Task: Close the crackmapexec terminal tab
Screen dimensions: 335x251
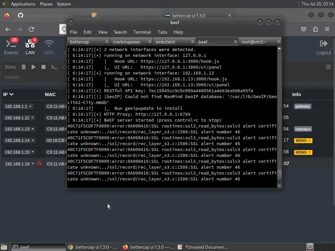Action: [x=150, y=42]
